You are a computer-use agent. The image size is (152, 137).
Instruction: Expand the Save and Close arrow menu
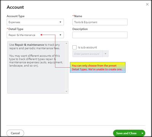pos(142,133)
